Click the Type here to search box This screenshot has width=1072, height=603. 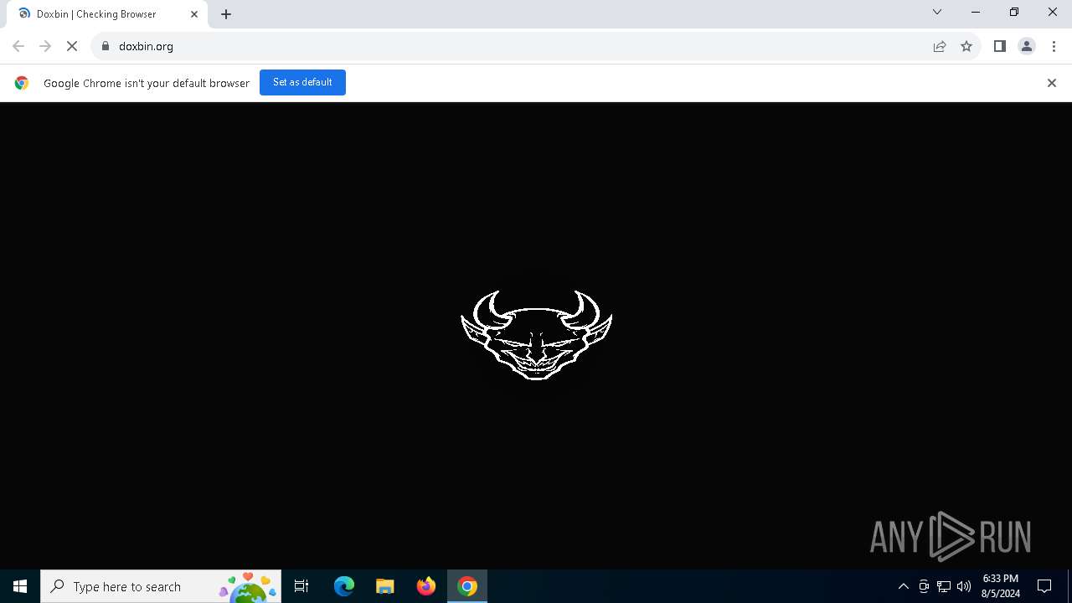pyautogui.click(x=161, y=586)
